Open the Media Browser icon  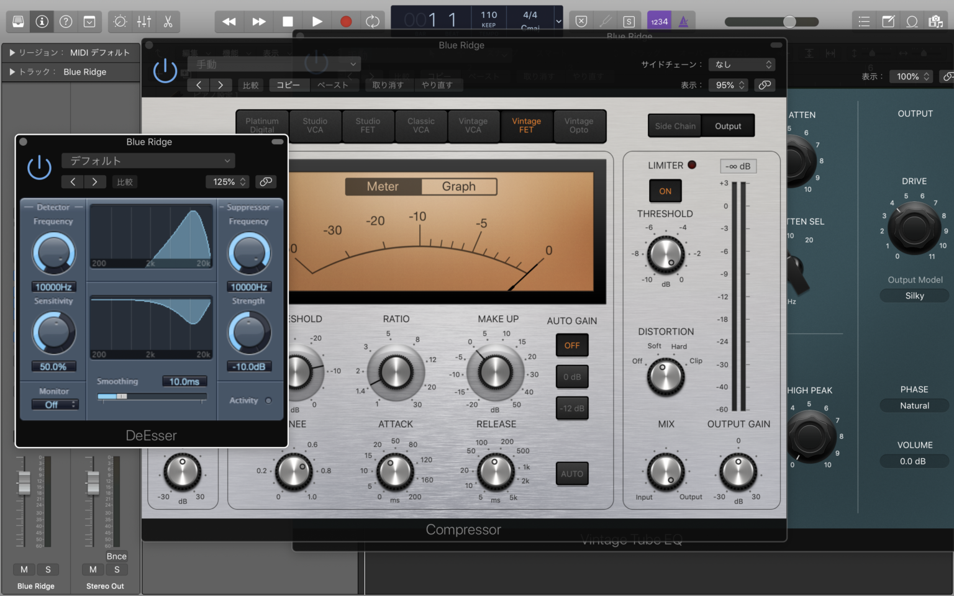[x=936, y=21]
